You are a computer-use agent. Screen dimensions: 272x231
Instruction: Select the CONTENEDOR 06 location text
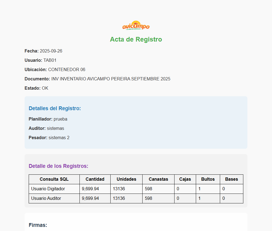[67, 69]
